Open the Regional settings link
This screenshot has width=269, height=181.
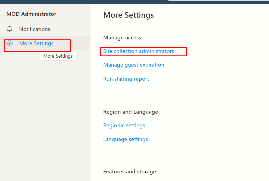[x=124, y=125]
